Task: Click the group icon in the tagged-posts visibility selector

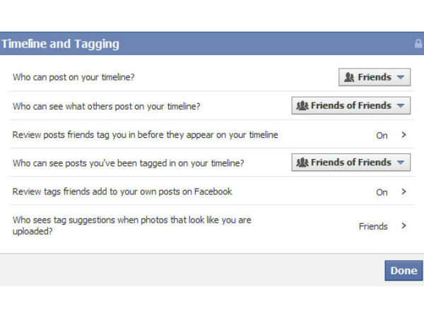Action: (302, 163)
